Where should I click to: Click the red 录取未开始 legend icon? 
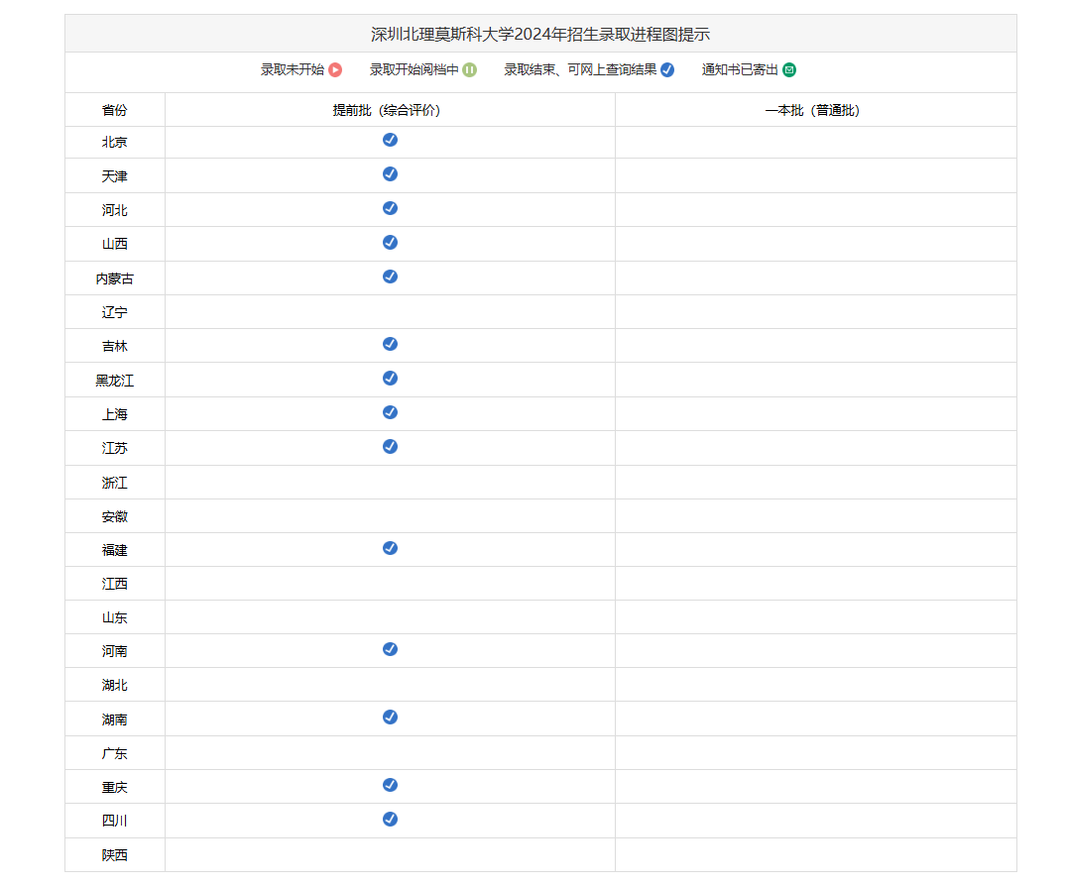click(335, 70)
